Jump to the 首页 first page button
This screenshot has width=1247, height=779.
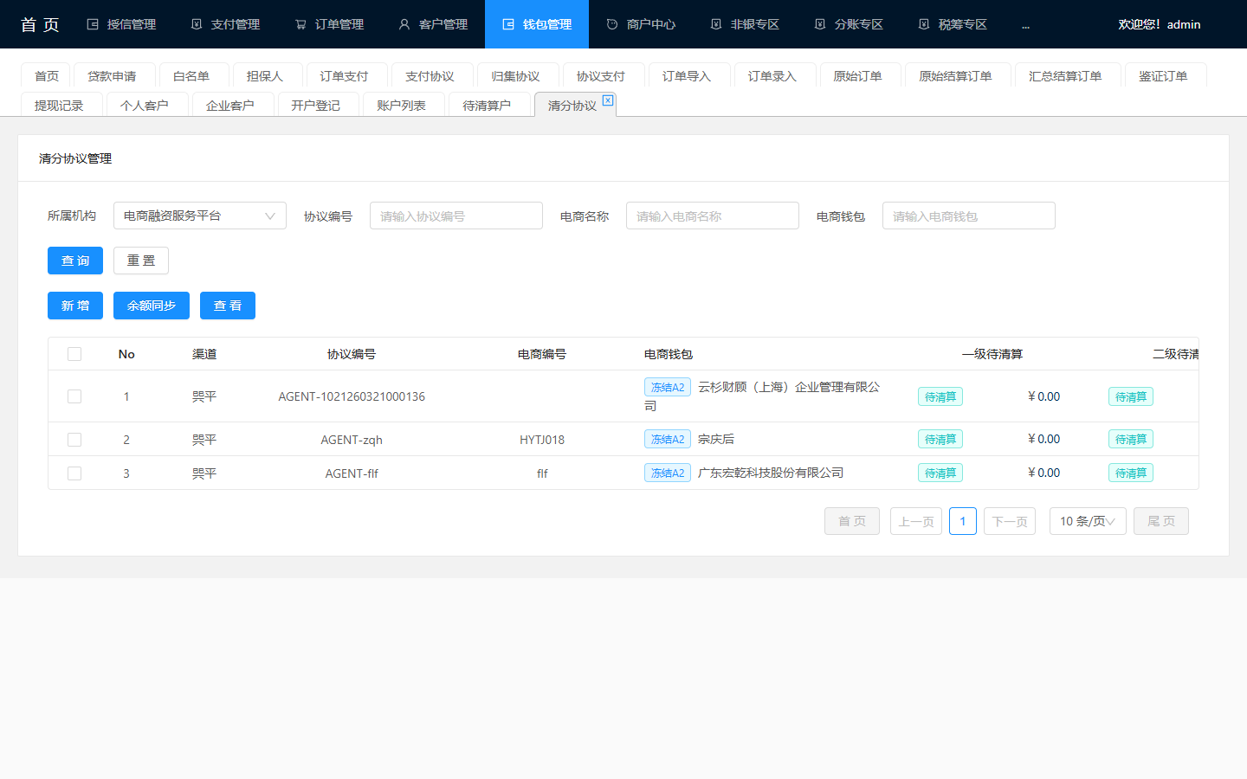click(x=852, y=521)
